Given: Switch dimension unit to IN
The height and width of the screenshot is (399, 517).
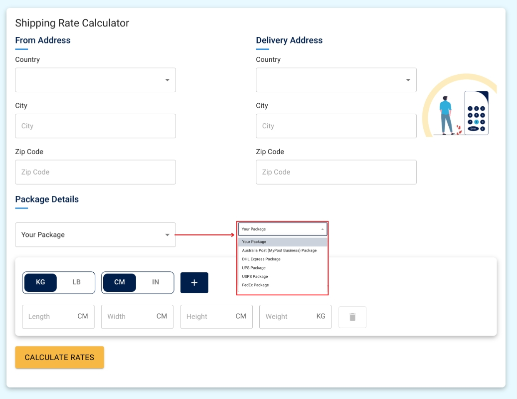Looking at the screenshot, I should [155, 283].
